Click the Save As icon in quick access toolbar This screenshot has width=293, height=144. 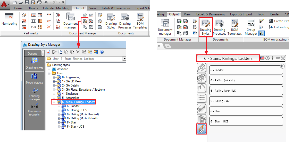tap(33, 2)
